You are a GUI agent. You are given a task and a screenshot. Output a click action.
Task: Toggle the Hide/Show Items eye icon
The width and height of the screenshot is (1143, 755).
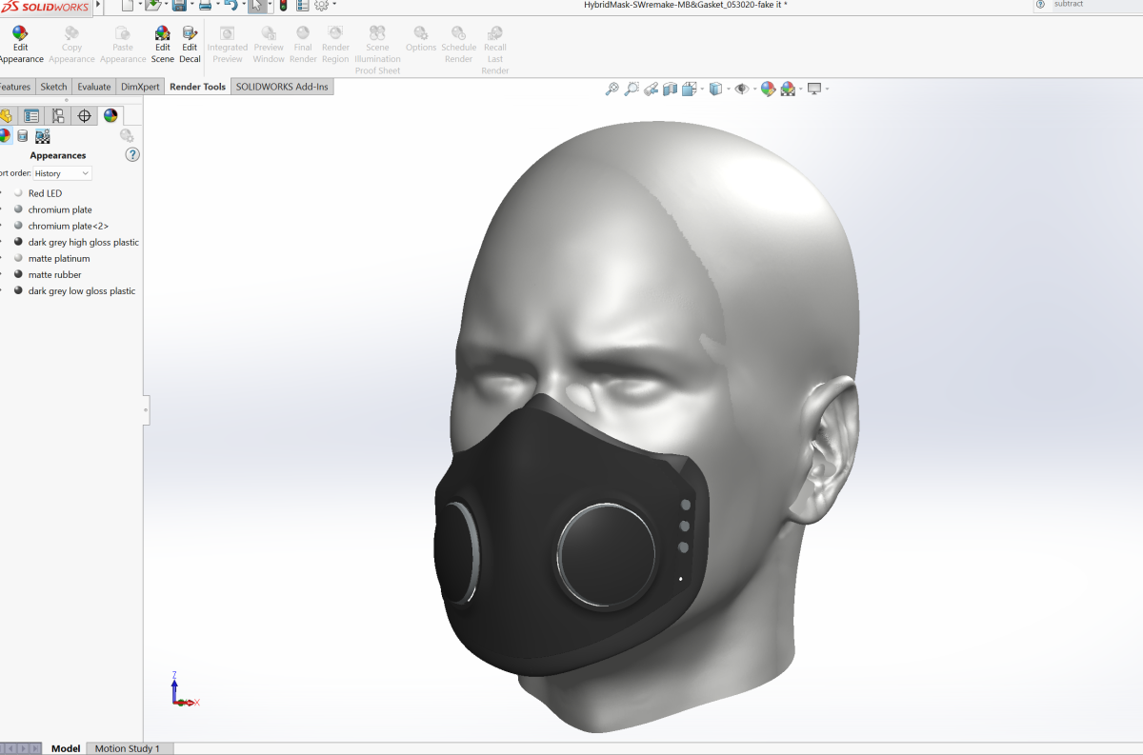741,89
